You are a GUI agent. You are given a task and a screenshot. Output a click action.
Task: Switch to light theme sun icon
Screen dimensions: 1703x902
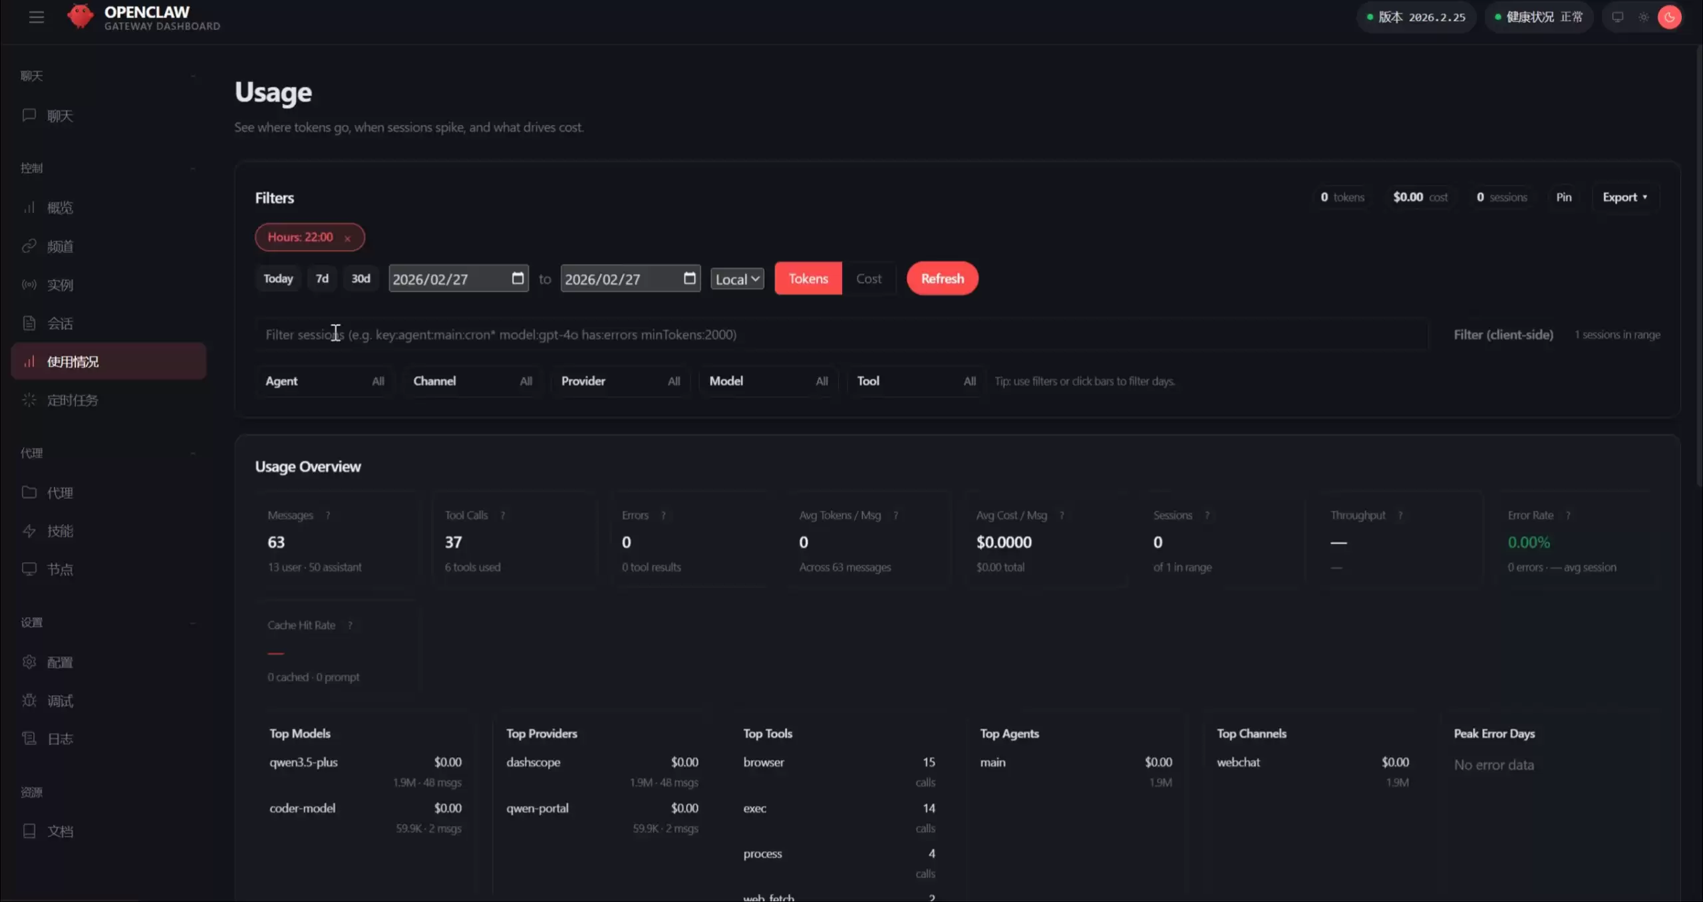coord(1643,17)
